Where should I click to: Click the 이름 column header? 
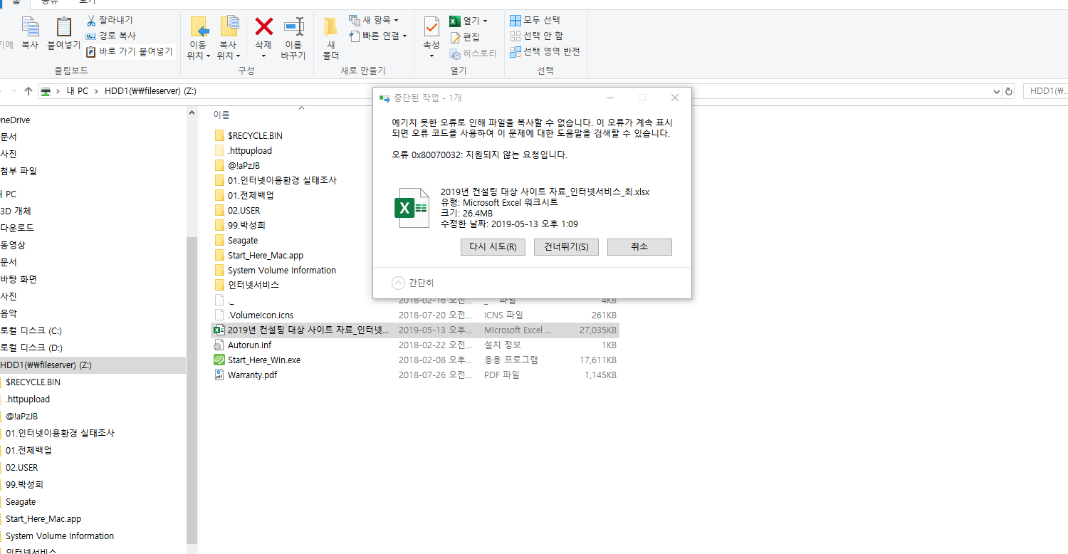point(221,114)
